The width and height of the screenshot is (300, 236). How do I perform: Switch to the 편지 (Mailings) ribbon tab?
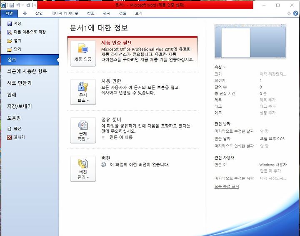[107, 13]
